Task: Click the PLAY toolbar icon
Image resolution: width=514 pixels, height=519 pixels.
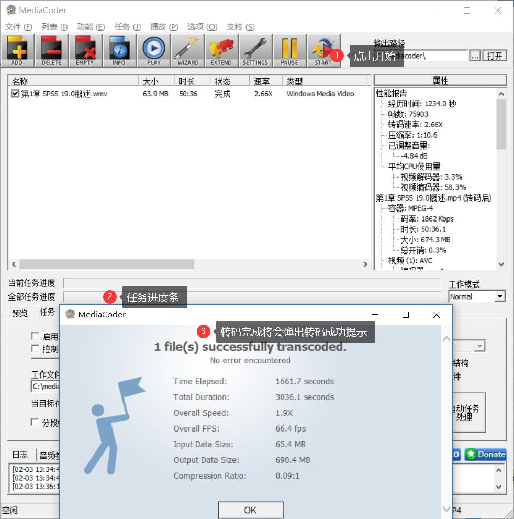Action: click(x=153, y=50)
